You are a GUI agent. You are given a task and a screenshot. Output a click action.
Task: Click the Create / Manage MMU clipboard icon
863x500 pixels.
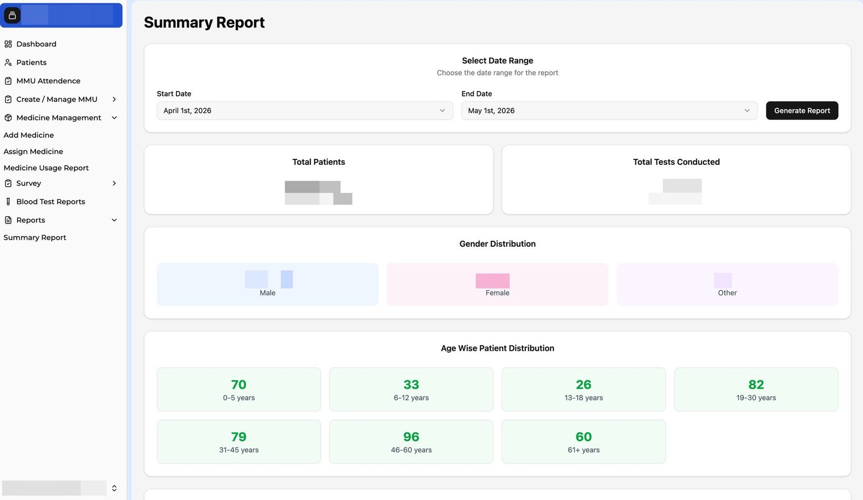(8, 99)
